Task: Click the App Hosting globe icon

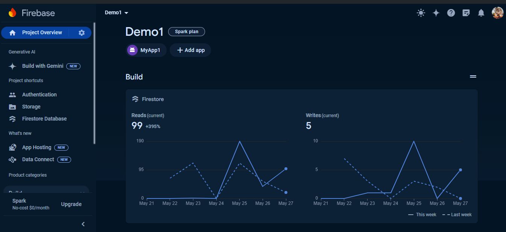Action: pyautogui.click(x=12, y=148)
